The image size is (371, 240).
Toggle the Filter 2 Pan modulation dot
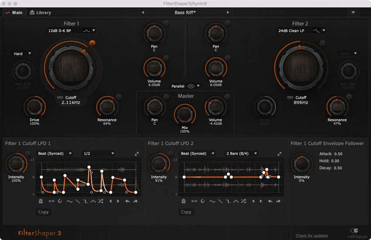(227, 23)
